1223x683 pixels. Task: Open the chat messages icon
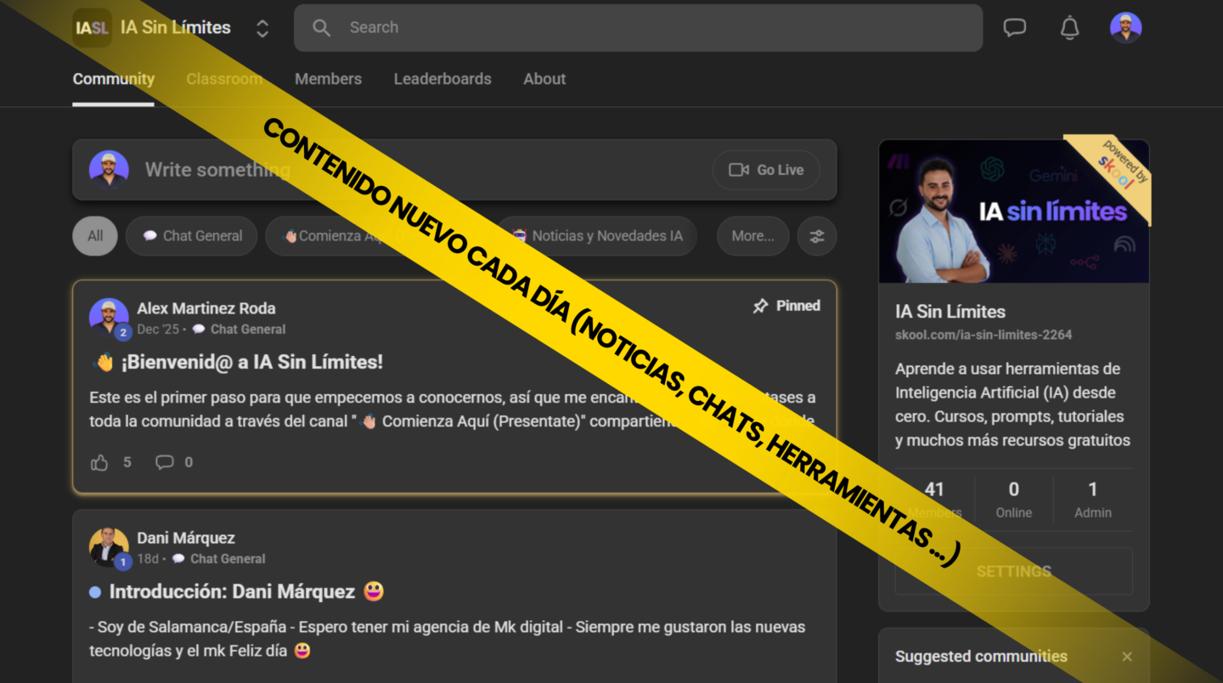(1014, 28)
